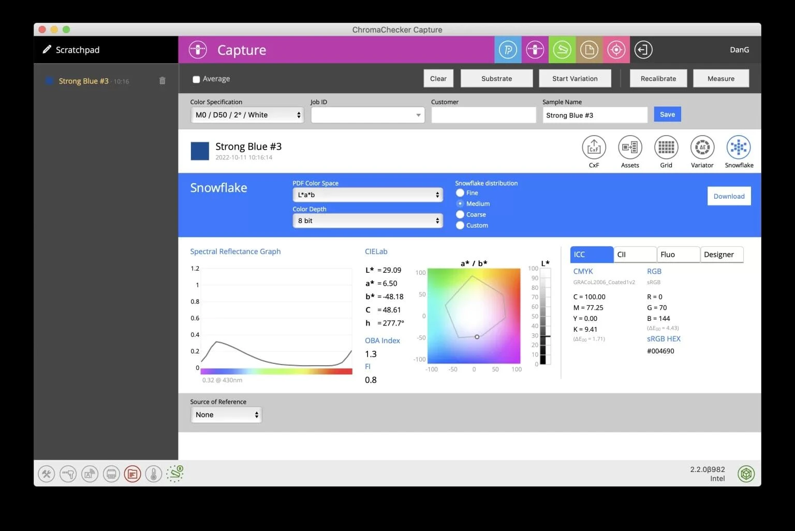This screenshot has height=531, width=795.
Task: Open the purple Capture instrument module icon
Action: (x=535, y=50)
